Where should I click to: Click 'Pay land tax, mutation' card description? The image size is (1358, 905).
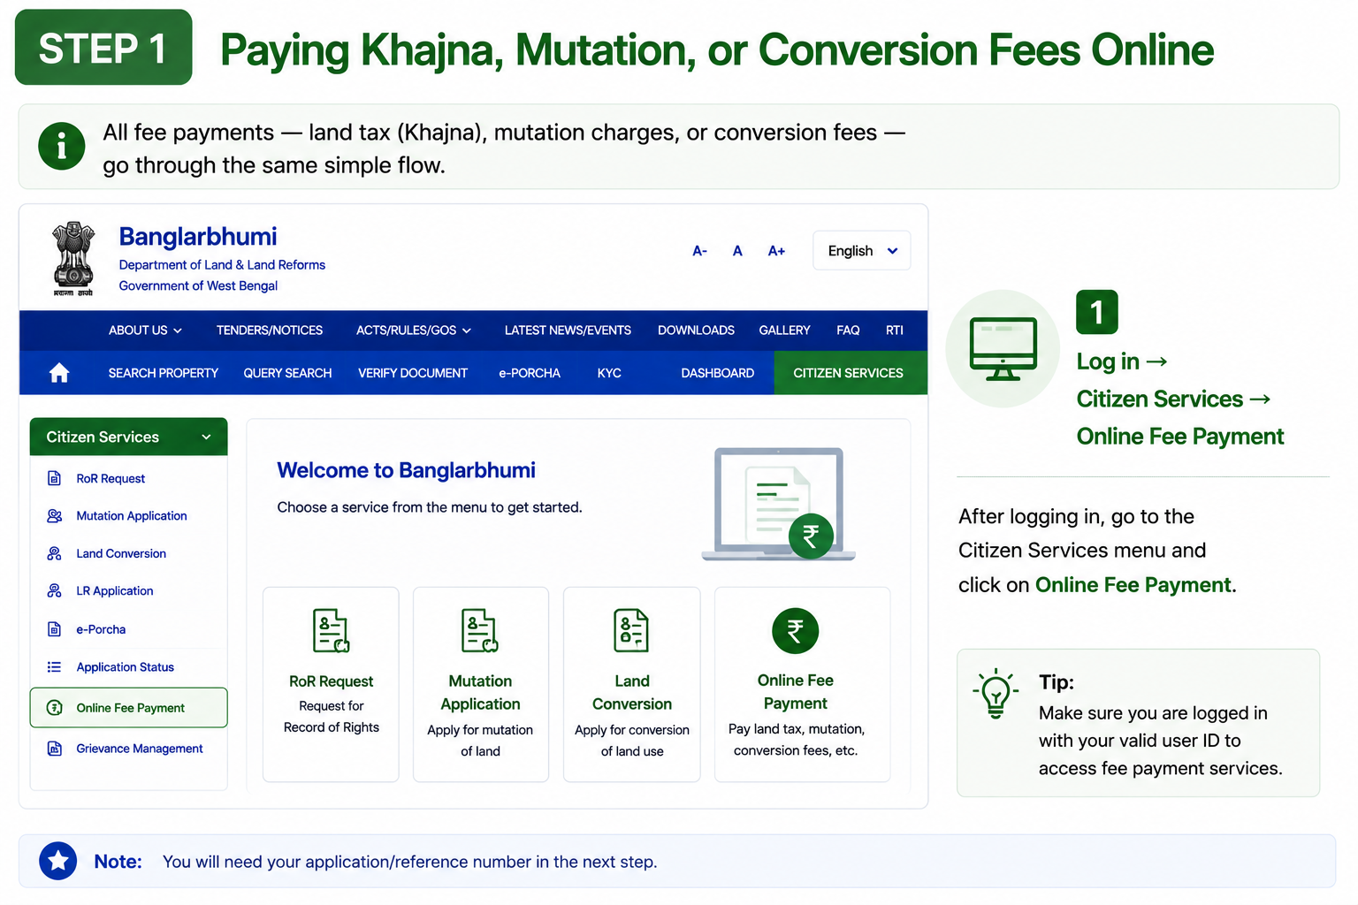pyautogui.click(x=796, y=740)
